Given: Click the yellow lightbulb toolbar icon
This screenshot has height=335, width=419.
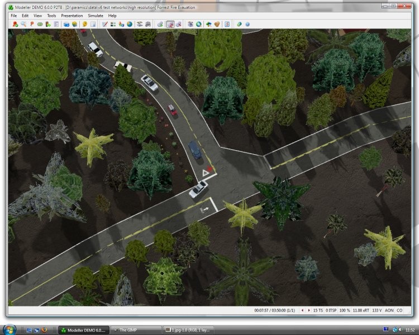Looking at the screenshot, I should tap(85, 25).
